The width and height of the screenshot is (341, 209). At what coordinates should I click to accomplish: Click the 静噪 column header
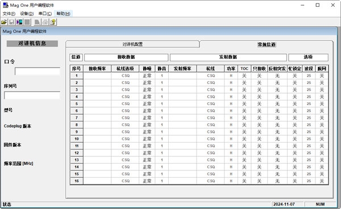tap(147, 69)
